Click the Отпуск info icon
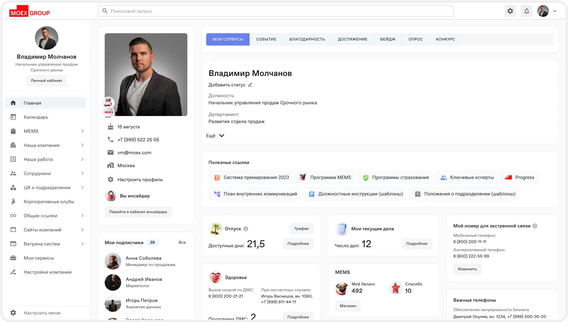This screenshot has width=568, height=322. [x=246, y=229]
